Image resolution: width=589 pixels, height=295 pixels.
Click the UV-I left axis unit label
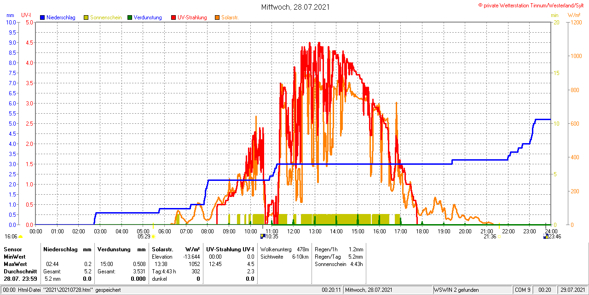click(26, 15)
